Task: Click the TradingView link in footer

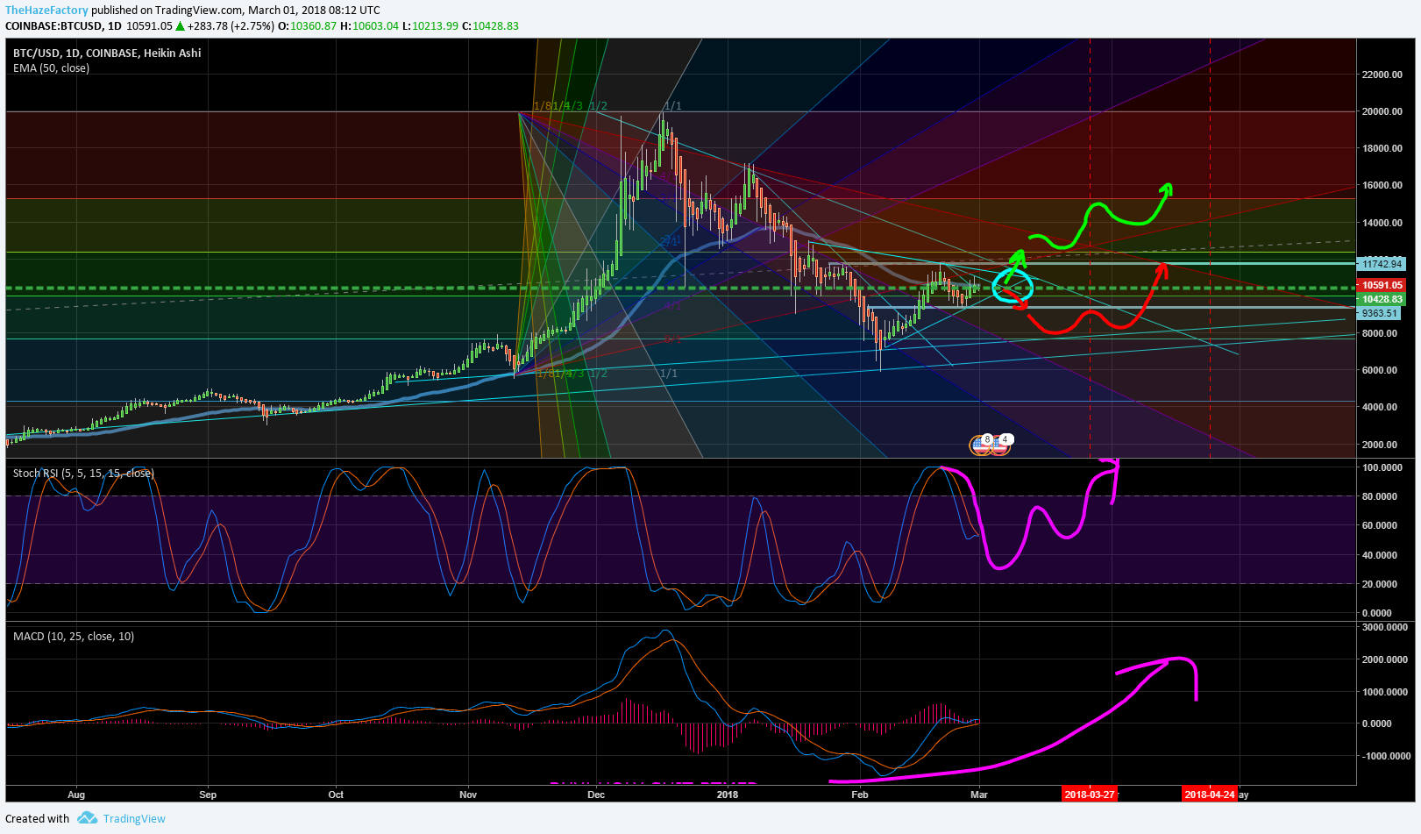Action: coord(134,818)
